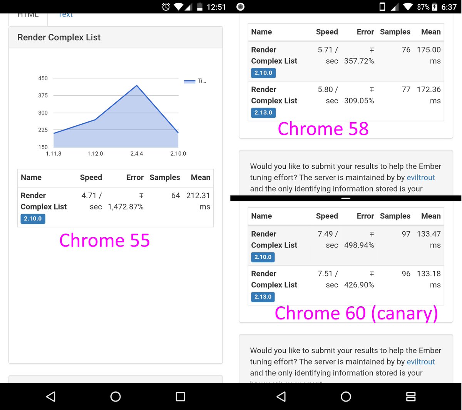This screenshot has height=410, width=462.
Task: Tap the Wi-Fi icon beside the 12:51 clock
Action: [x=178, y=7]
